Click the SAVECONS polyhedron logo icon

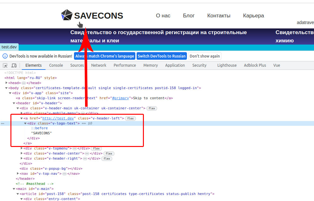[x=67, y=15]
